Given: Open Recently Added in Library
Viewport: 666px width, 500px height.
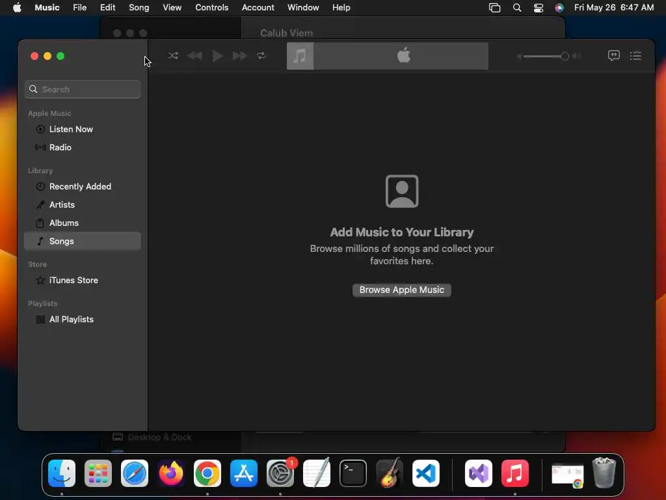Looking at the screenshot, I should pos(83,187).
